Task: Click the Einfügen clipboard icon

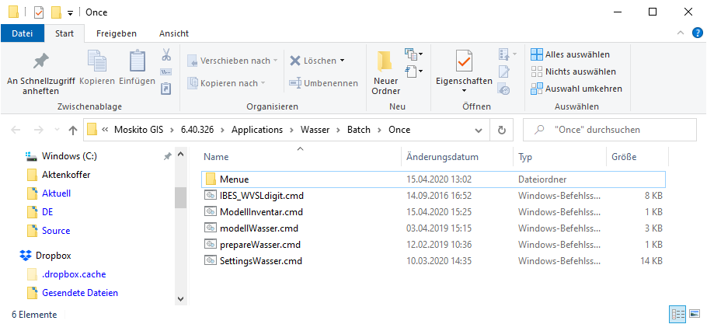Action: click(138, 61)
